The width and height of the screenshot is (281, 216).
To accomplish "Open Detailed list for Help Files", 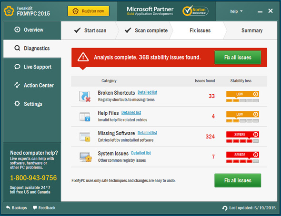I will [131, 113].
